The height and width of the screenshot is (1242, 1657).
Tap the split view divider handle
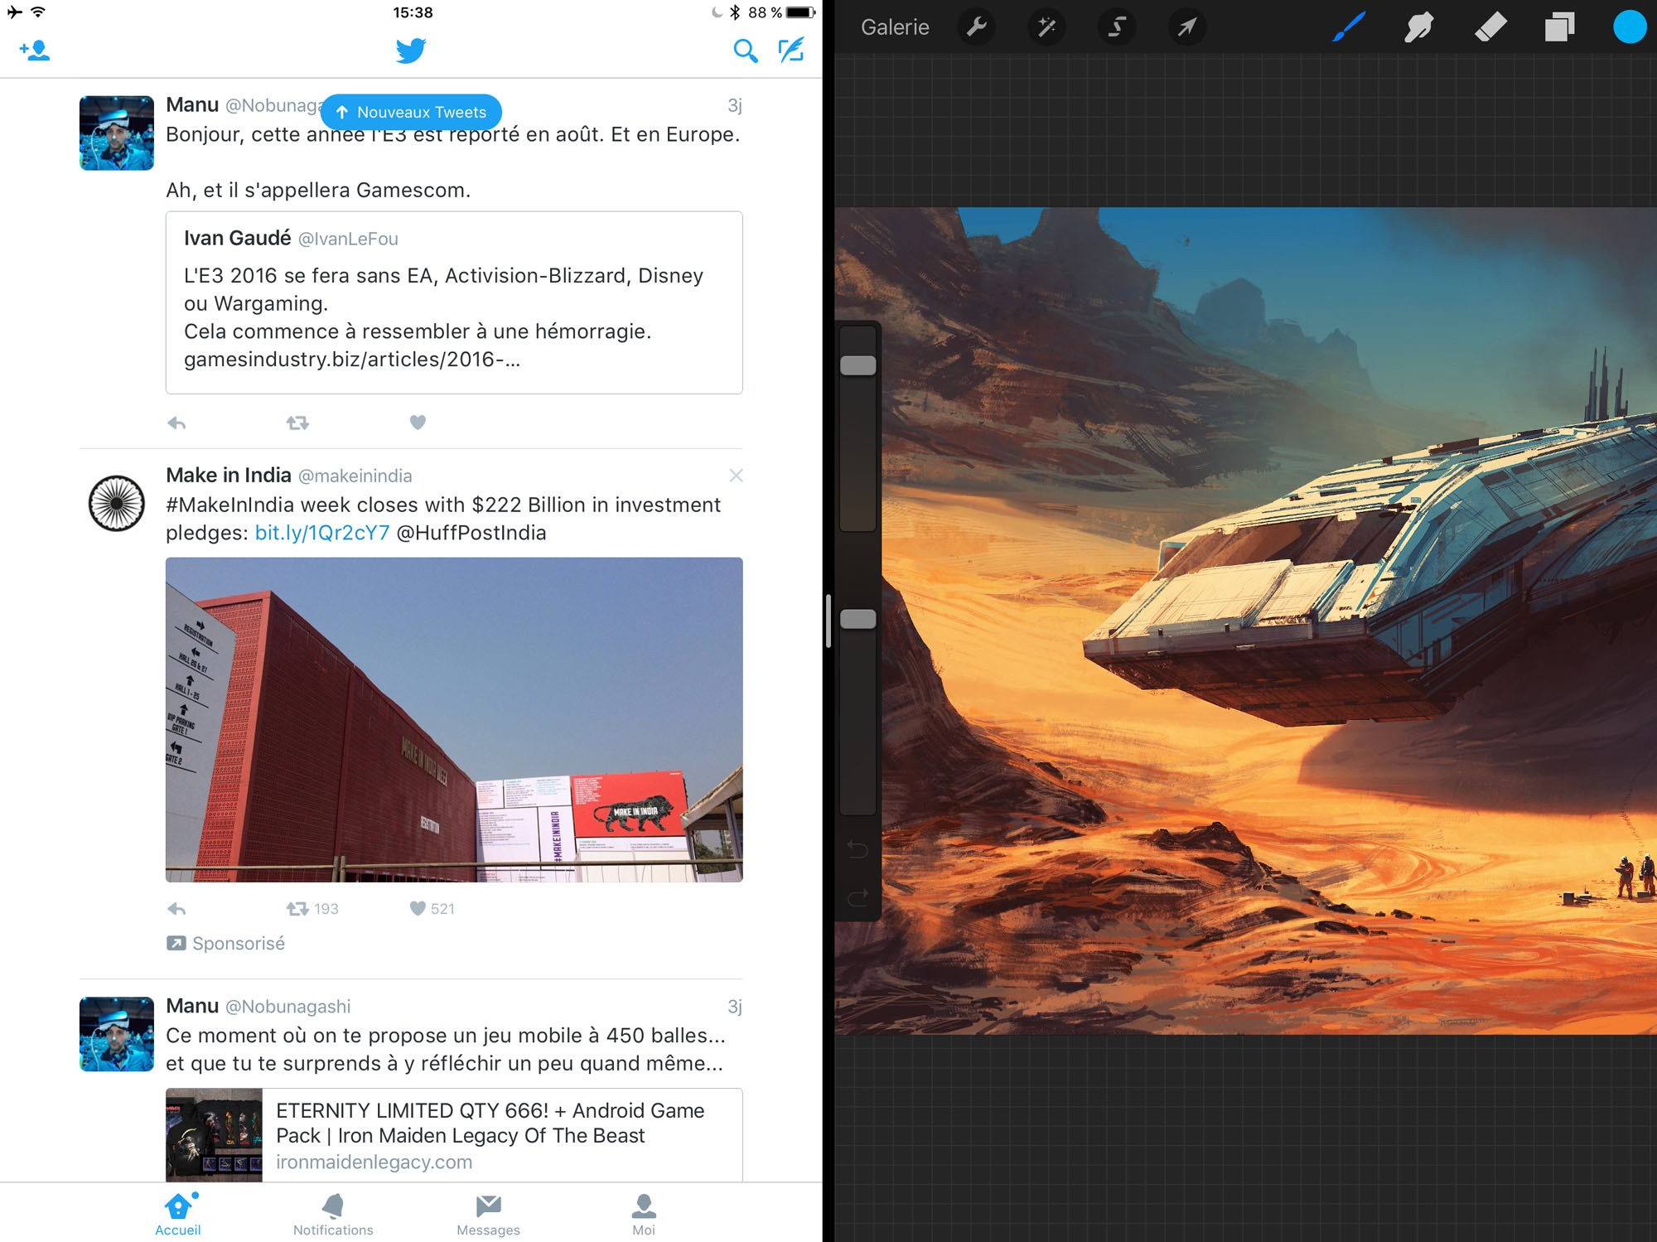point(828,621)
